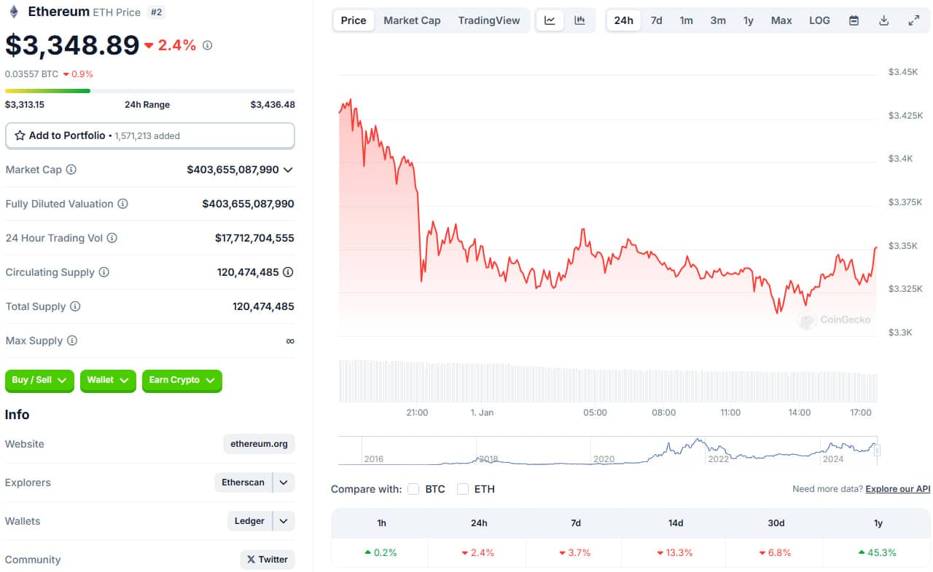Select the 7d time range tab
Viewport: 933px width, 572px height.
click(x=656, y=20)
